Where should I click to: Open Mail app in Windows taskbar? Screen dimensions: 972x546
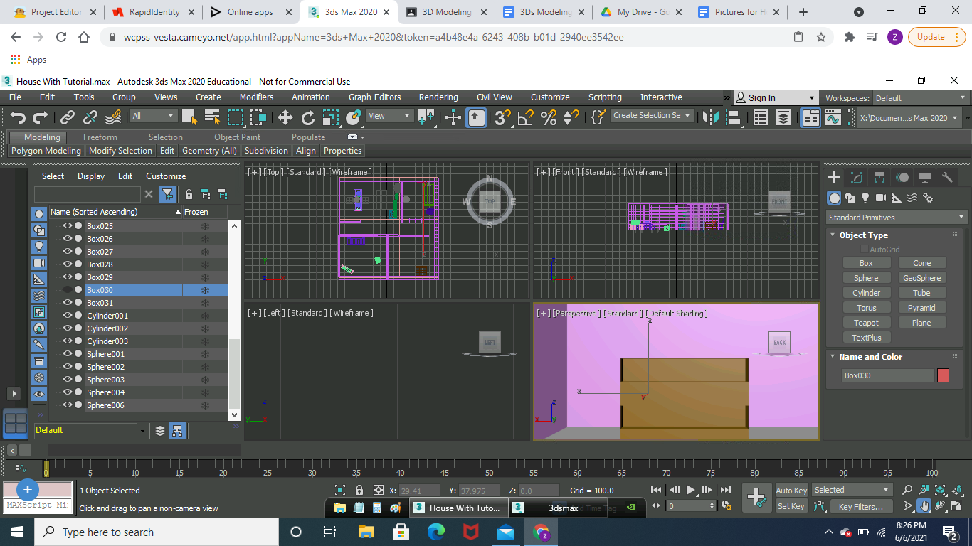click(505, 532)
